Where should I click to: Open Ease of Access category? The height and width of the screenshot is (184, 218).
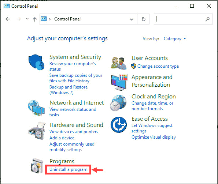click(x=149, y=119)
